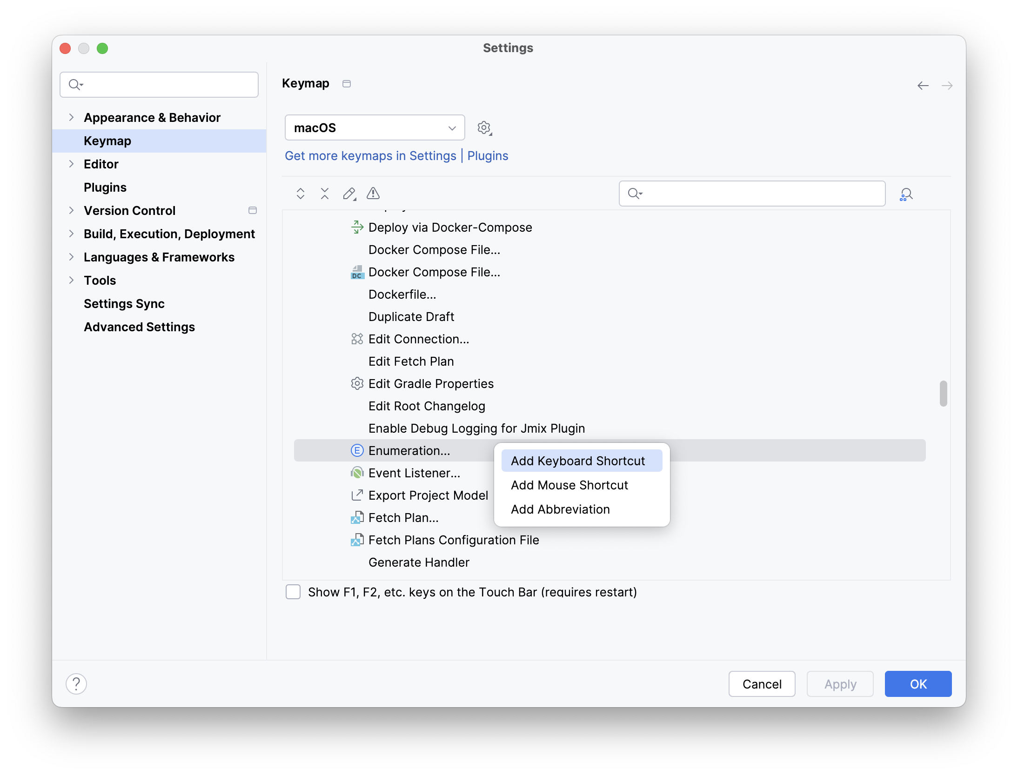Expand the Editor settings section
Image resolution: width=1018 pixels, height=776 pixels.
71,164
